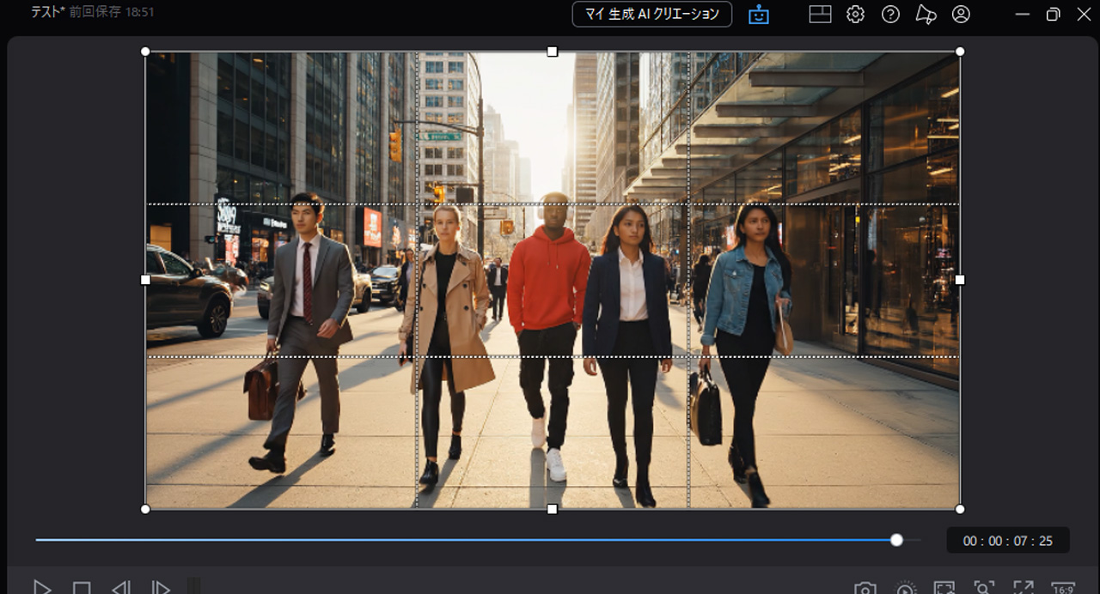The width and height of the screenshot is (1100, 594).
Task: Play the video preview
Action: [x=41, y=587]
